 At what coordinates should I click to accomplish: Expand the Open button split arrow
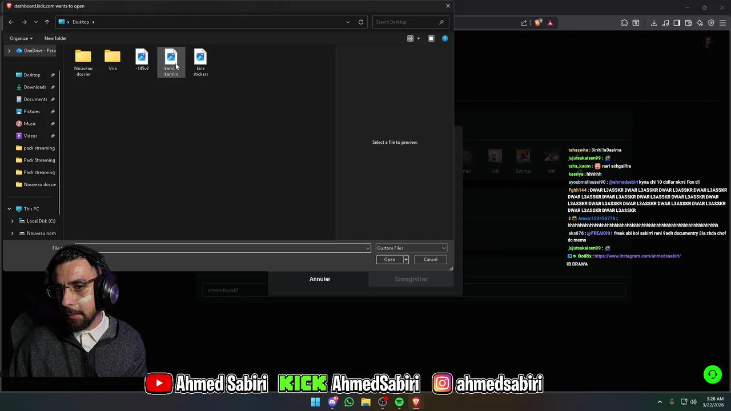(406, 260)
